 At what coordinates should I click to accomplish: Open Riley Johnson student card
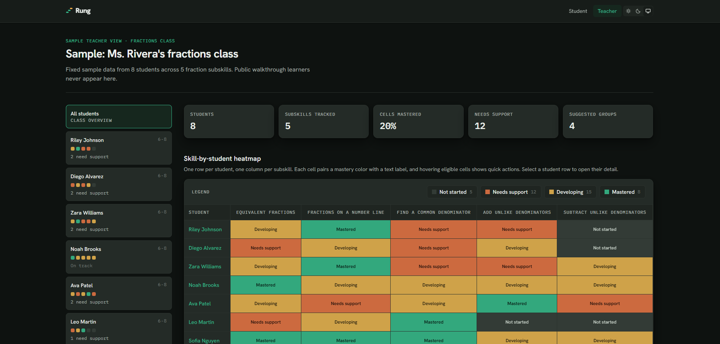118,148
